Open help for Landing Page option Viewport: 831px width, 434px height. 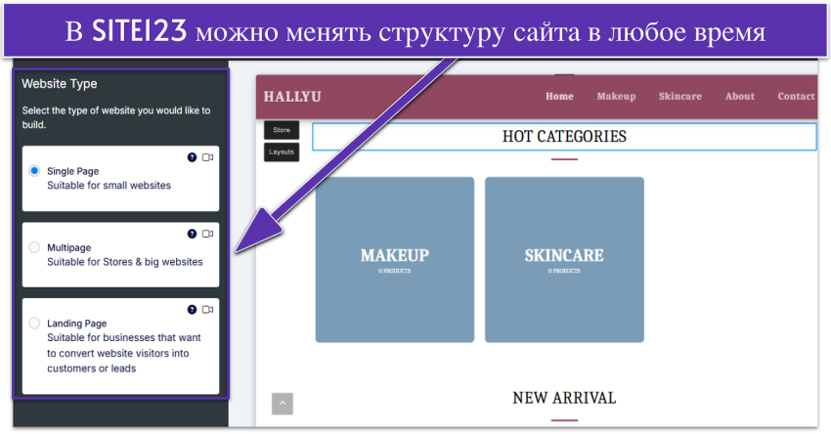(192, 310)
